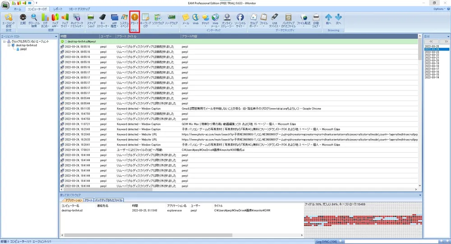Open the ファイル転送 dropdown
The height and width of the screenshot is (244, 451).
(304, 20)
